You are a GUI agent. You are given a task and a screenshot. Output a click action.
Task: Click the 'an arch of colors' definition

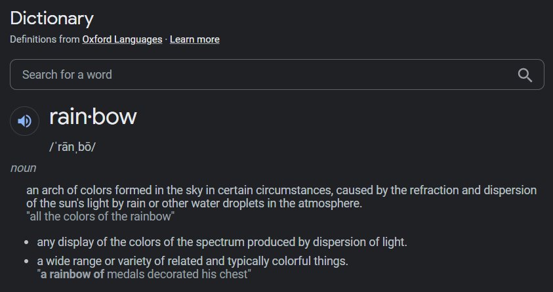coord(281,197)
